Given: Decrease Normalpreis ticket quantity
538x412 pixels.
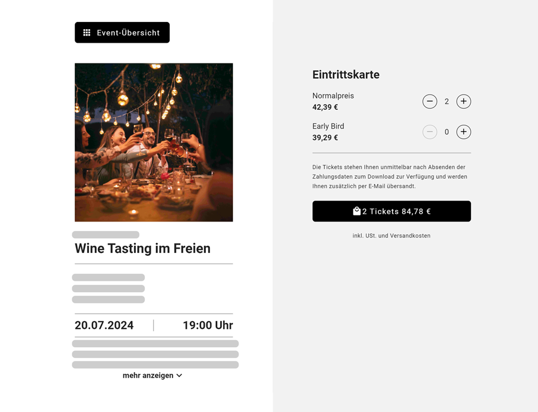Looking at the screenshot, I should pyautogui.click(x=430, y=102).
